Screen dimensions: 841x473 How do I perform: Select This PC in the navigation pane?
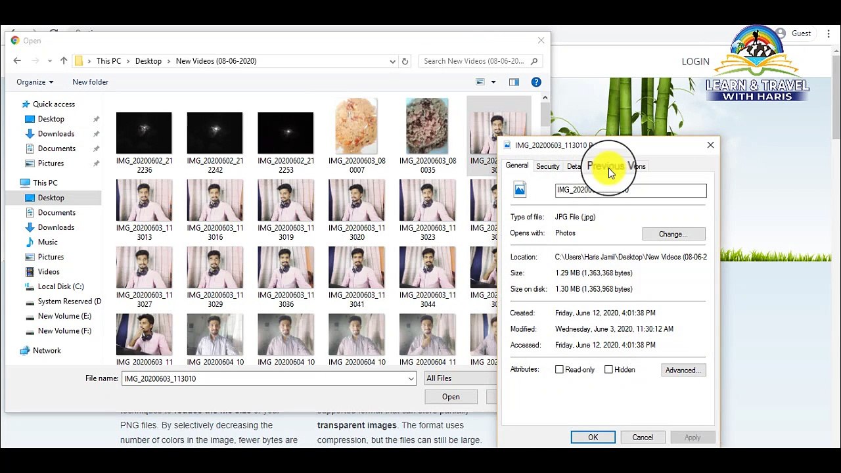click(45, 183)
